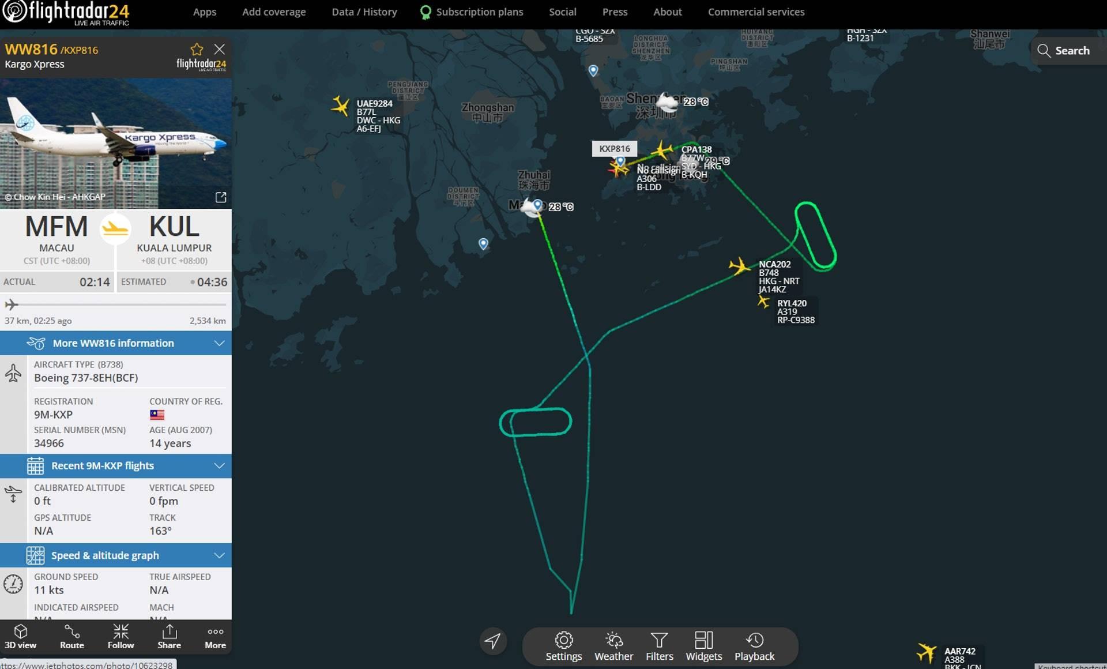Collapse the Recent 9M-KXP flights section

pyautogui.click(x=219, y=465)
